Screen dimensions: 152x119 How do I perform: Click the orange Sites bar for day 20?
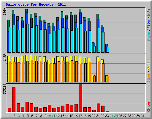(x=94, y=79)
